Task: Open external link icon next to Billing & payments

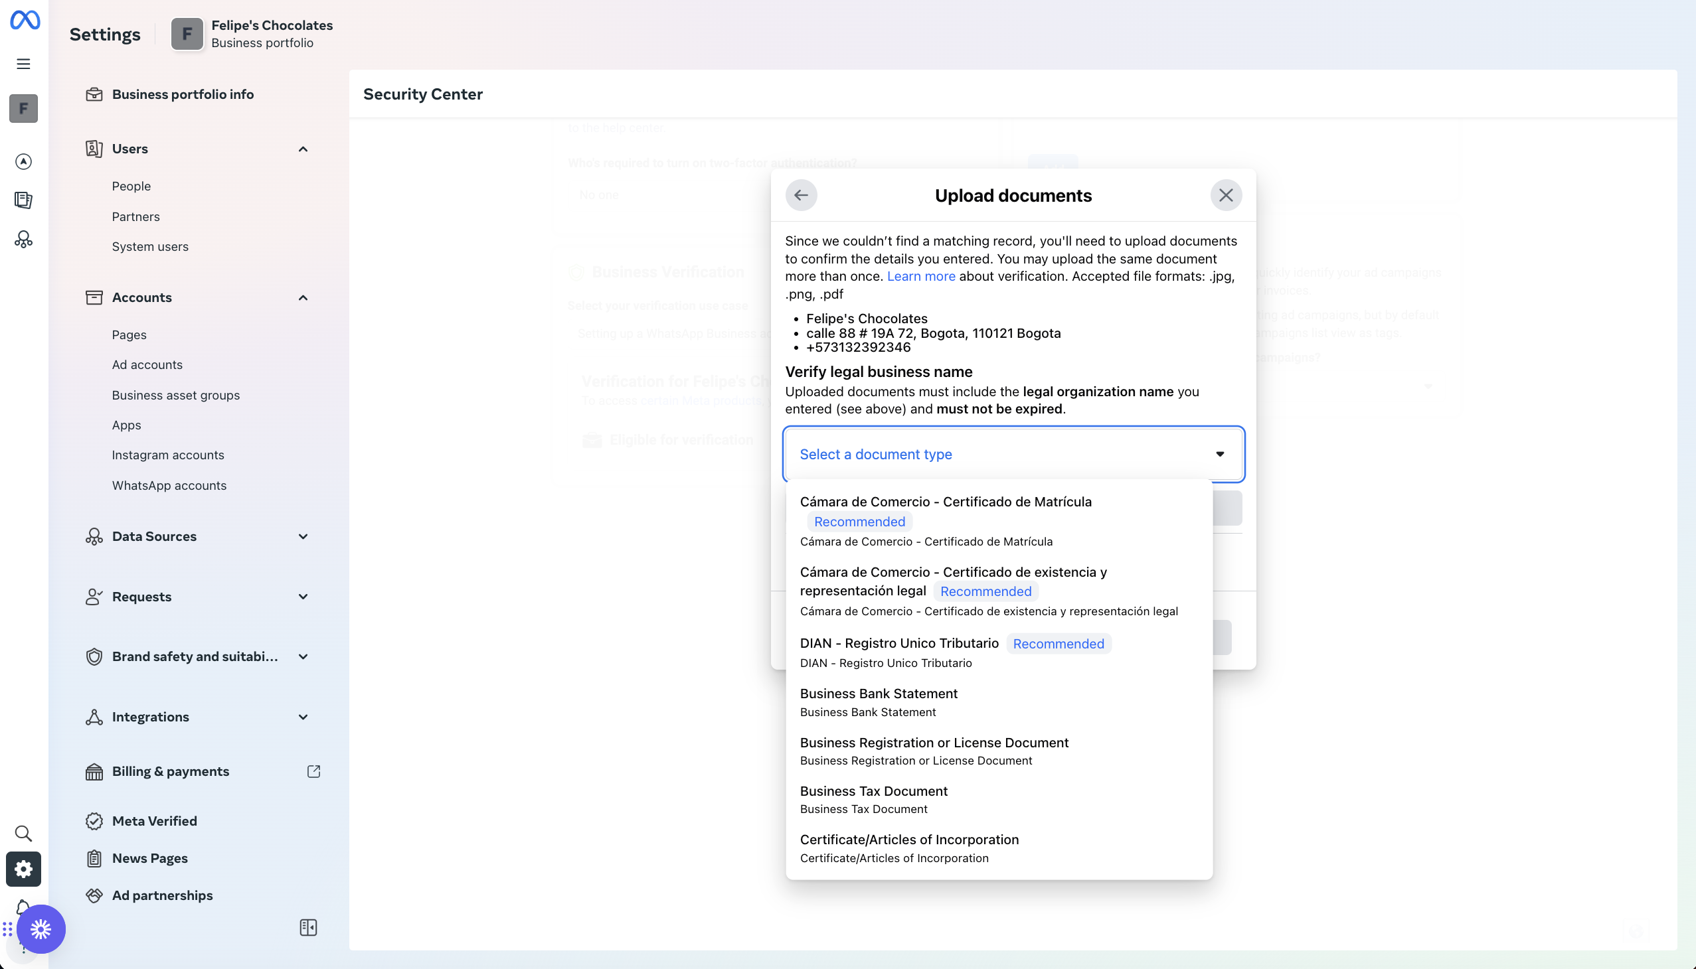Action: (x=313, y=771)
